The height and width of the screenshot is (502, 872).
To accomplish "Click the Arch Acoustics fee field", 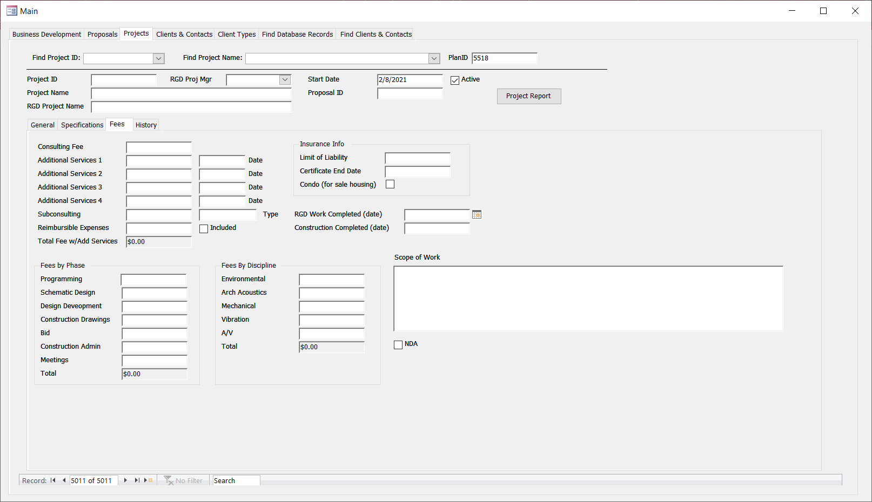I will point(332,293).
